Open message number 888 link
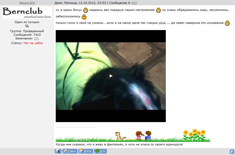The image size is (235, 155). point(134,3)
